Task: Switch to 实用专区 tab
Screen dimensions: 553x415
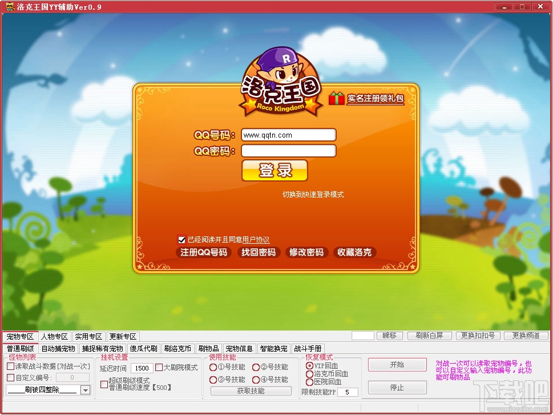Action: click(88, 337)
